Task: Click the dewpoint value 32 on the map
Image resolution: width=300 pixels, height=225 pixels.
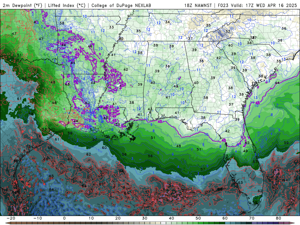Action: click(x=228, y=31)
